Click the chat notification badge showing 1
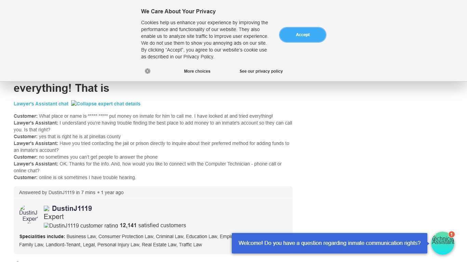Viewport: 467px width, 262px height. click(451, 234)
